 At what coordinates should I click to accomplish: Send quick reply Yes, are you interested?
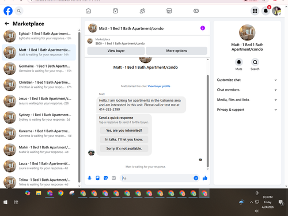(x=124, y=131)
